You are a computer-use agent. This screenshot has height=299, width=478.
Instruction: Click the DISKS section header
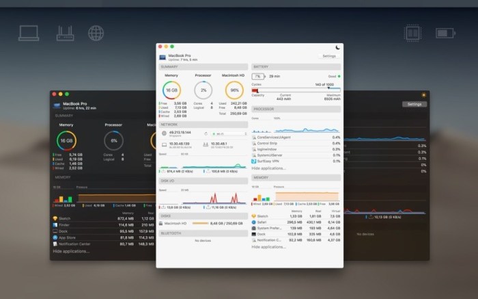tap(203, 216)
